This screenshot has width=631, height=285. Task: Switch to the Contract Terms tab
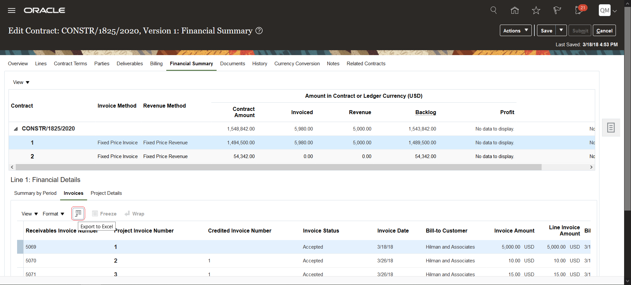point(70,64)
